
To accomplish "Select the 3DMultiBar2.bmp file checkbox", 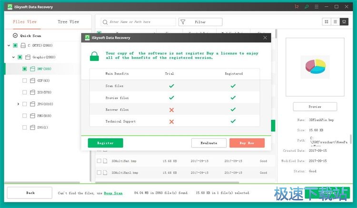I will (99, 172).
